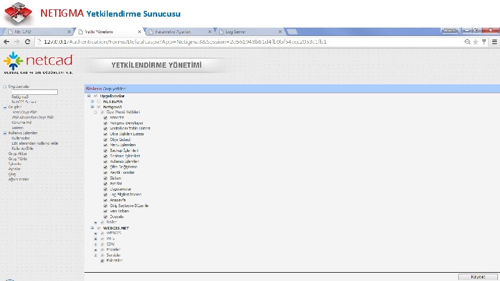Toggle the Obje Listesi checkbox
500x281 pixels.
pos(106,139)
